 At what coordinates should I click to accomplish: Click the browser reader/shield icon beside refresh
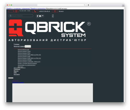point(88,5)
